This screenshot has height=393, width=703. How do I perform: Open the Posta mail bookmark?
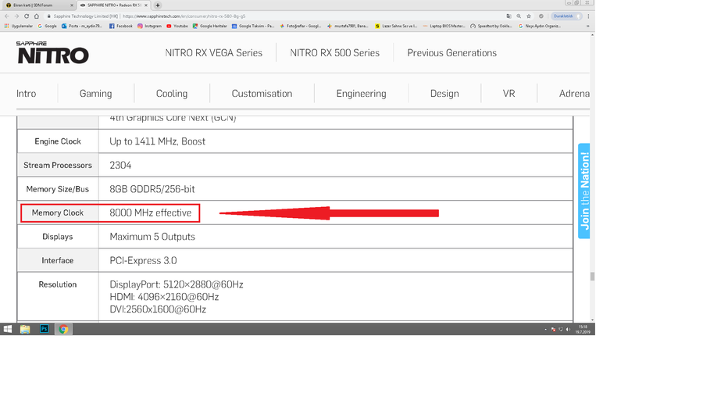(81, 26)
